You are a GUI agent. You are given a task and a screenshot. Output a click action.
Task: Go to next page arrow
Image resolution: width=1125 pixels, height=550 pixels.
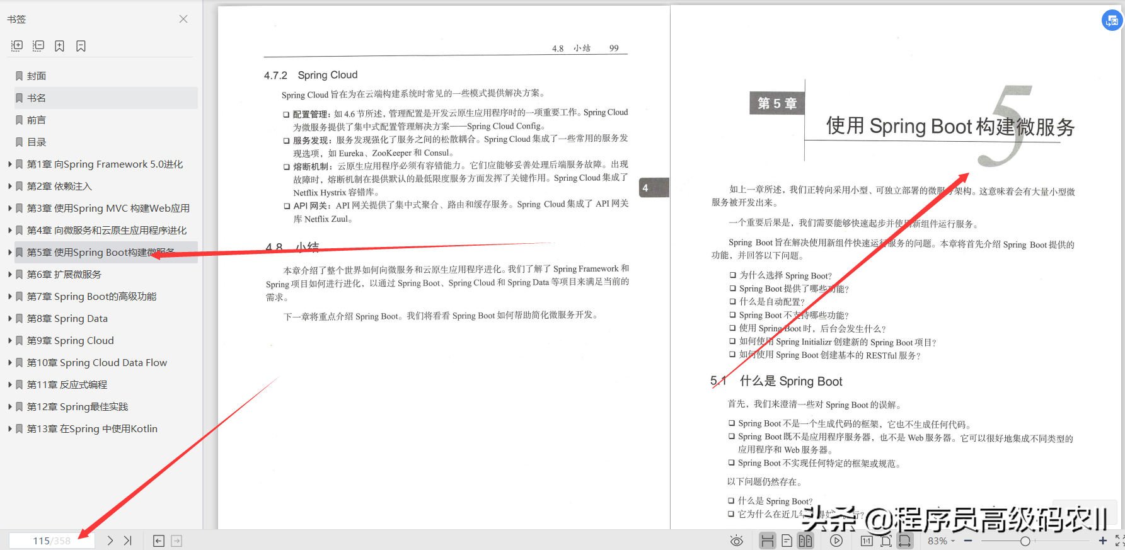(110, 541)
